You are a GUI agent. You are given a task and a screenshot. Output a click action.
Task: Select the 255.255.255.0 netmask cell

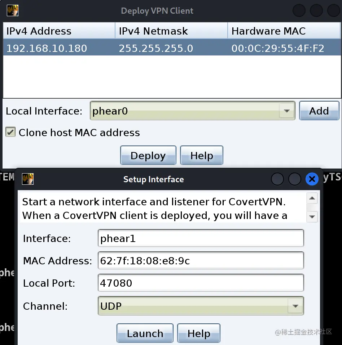[x=171, y=48]
